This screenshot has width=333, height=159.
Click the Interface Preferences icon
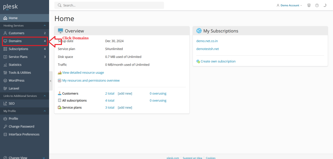(5, 134)
